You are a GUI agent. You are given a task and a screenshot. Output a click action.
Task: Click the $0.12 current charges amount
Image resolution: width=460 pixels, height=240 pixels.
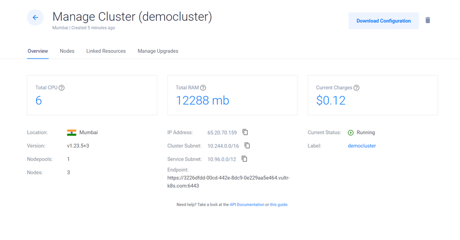(x=331, y=101)
